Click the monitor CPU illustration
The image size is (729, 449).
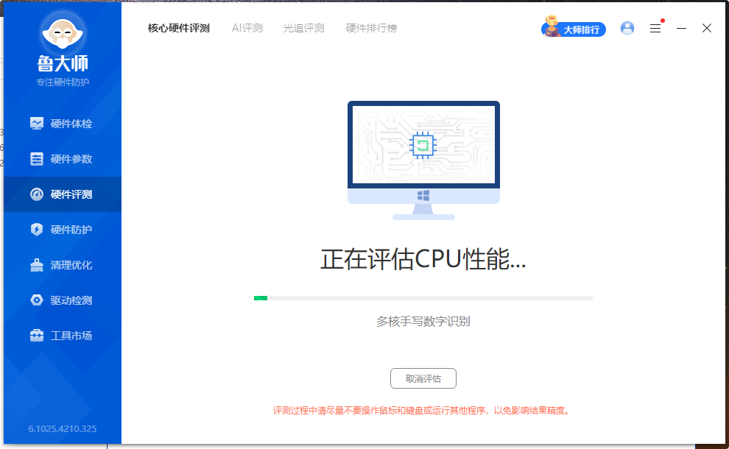(x=423, y=160)
